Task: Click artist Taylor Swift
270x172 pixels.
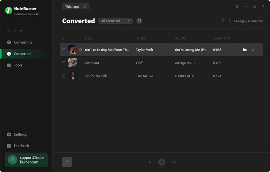Action: pos(145,50)
